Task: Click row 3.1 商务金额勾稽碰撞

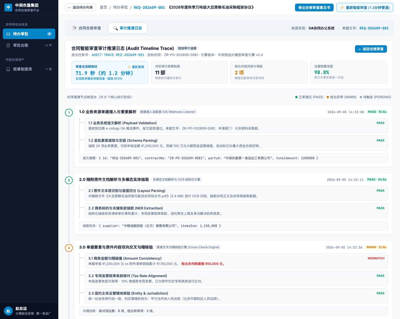Action: [x=236, y=261]
